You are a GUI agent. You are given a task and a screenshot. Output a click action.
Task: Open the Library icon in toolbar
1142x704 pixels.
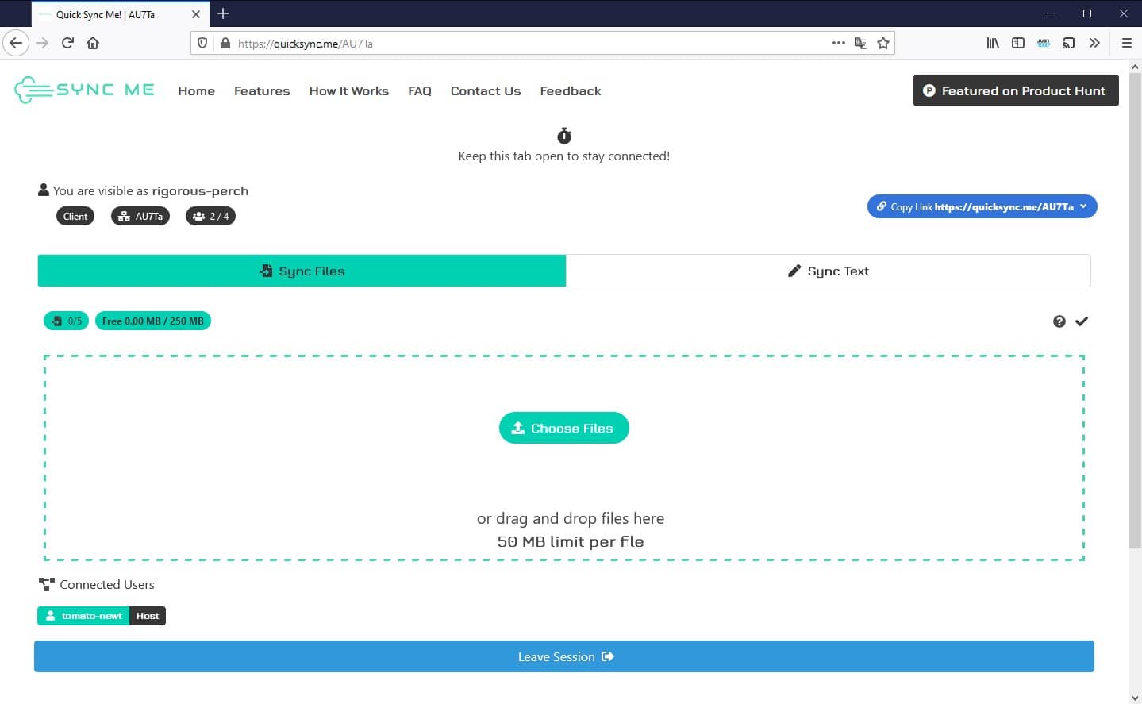[993, 43]
